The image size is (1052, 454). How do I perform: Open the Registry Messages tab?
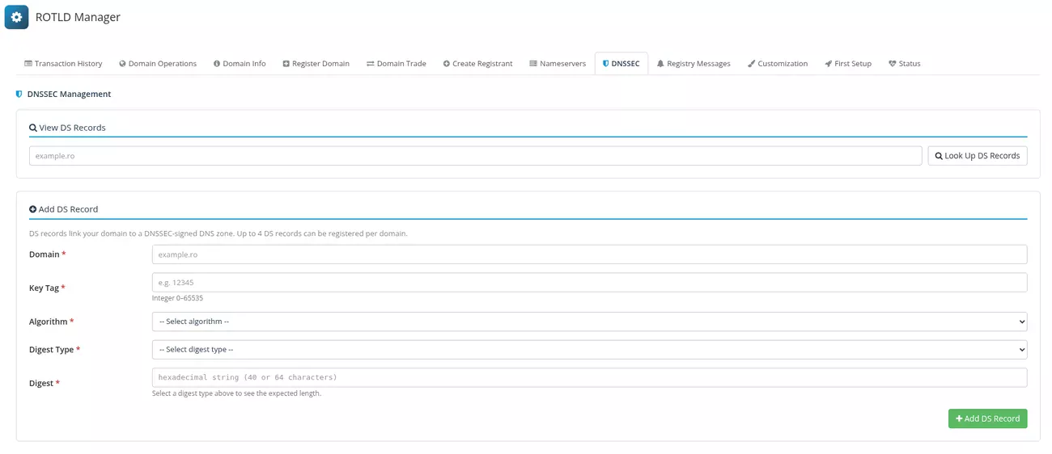point(694,64)
